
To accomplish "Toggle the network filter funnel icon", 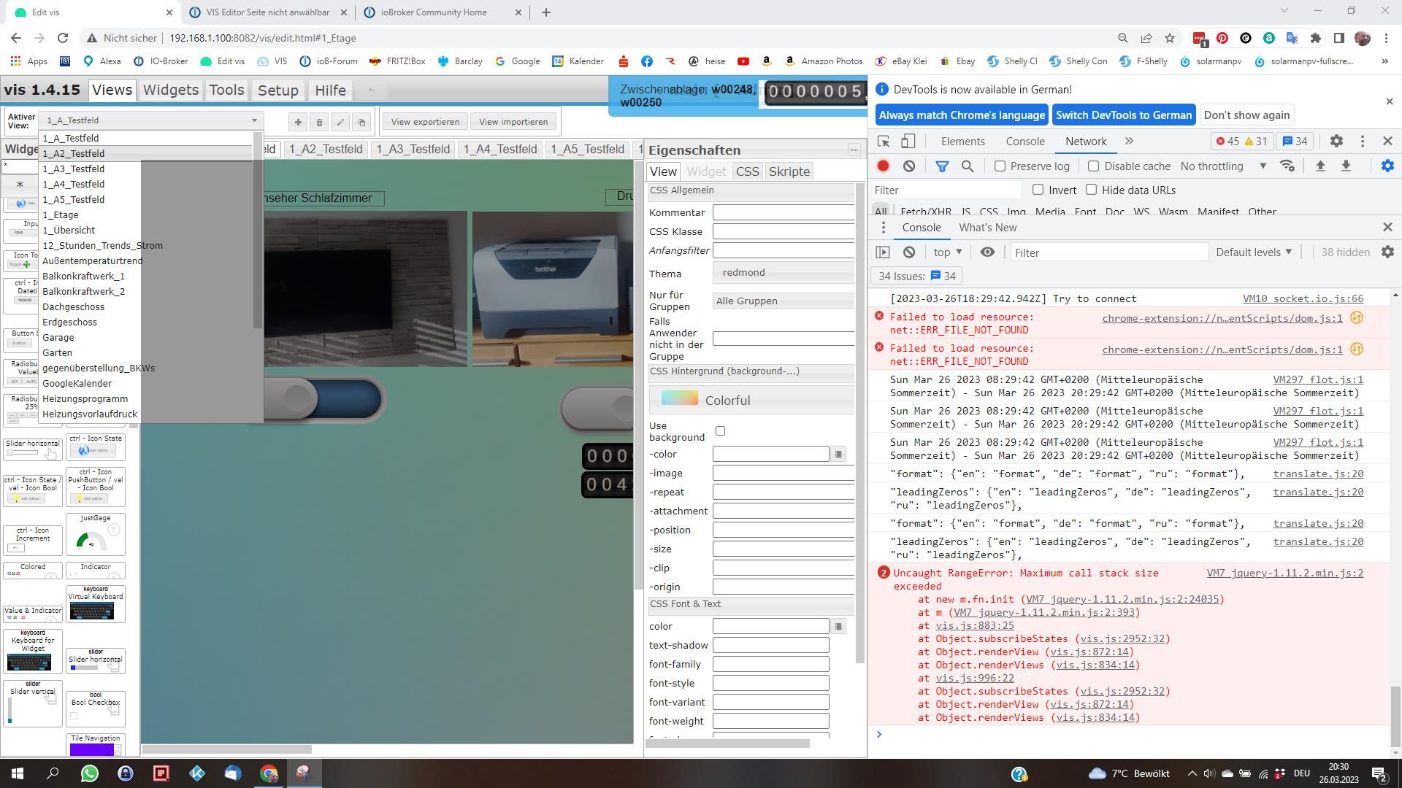I will coord(942,166).
